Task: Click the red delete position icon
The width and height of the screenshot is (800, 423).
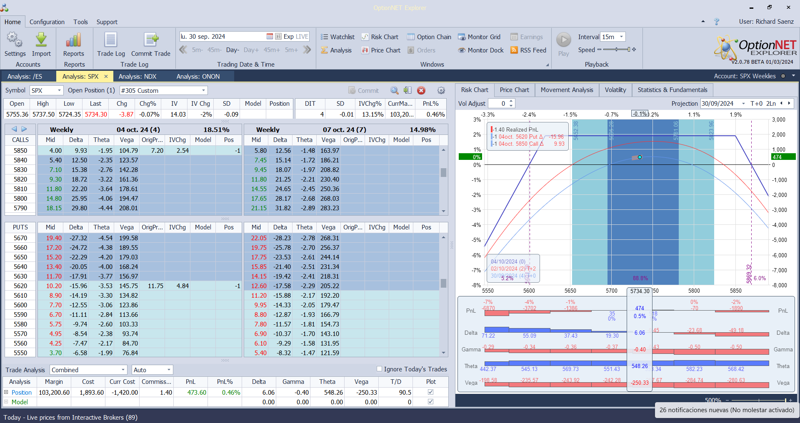Action: [421, 90]
